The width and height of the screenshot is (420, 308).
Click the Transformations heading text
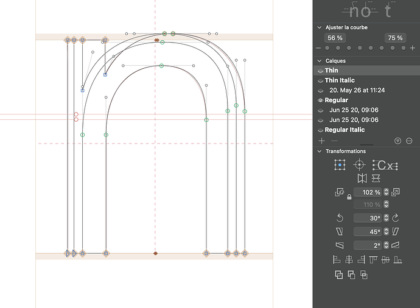(346, 152)
